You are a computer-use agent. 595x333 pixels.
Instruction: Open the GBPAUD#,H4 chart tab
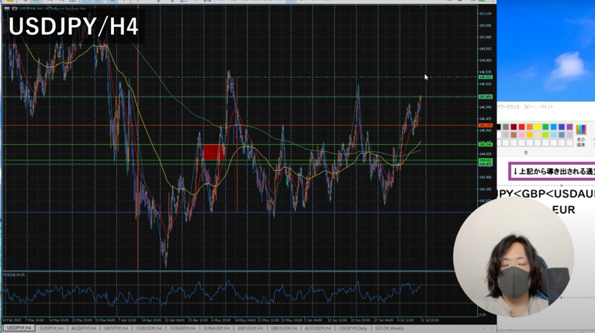[x=284, y=328]
